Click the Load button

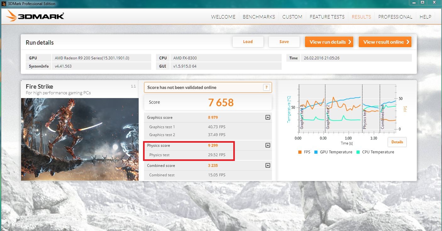point(248,42)
